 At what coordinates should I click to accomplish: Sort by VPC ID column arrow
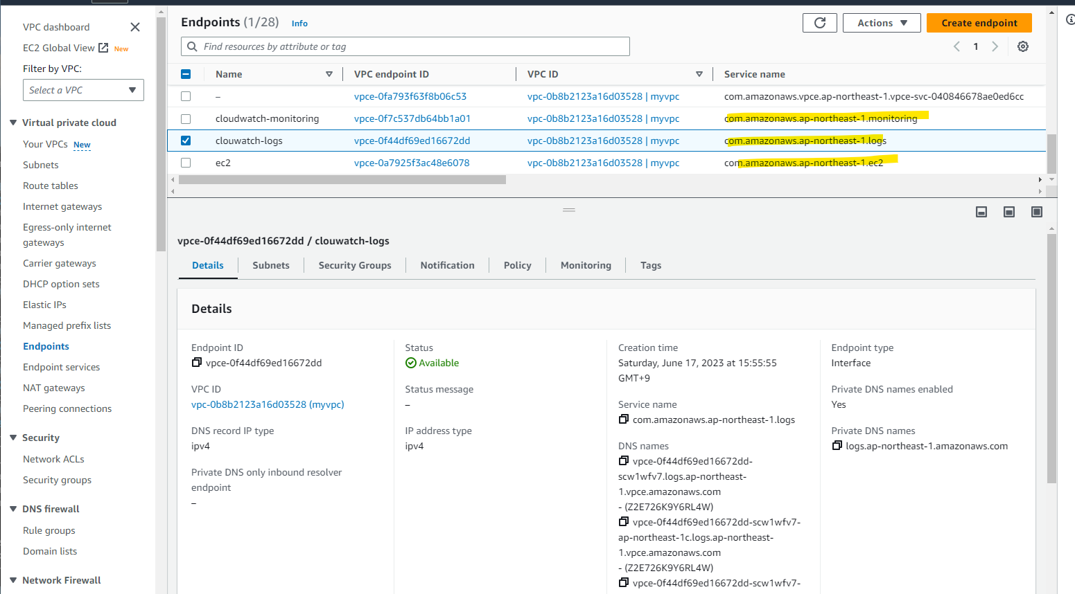coord(699,74)
